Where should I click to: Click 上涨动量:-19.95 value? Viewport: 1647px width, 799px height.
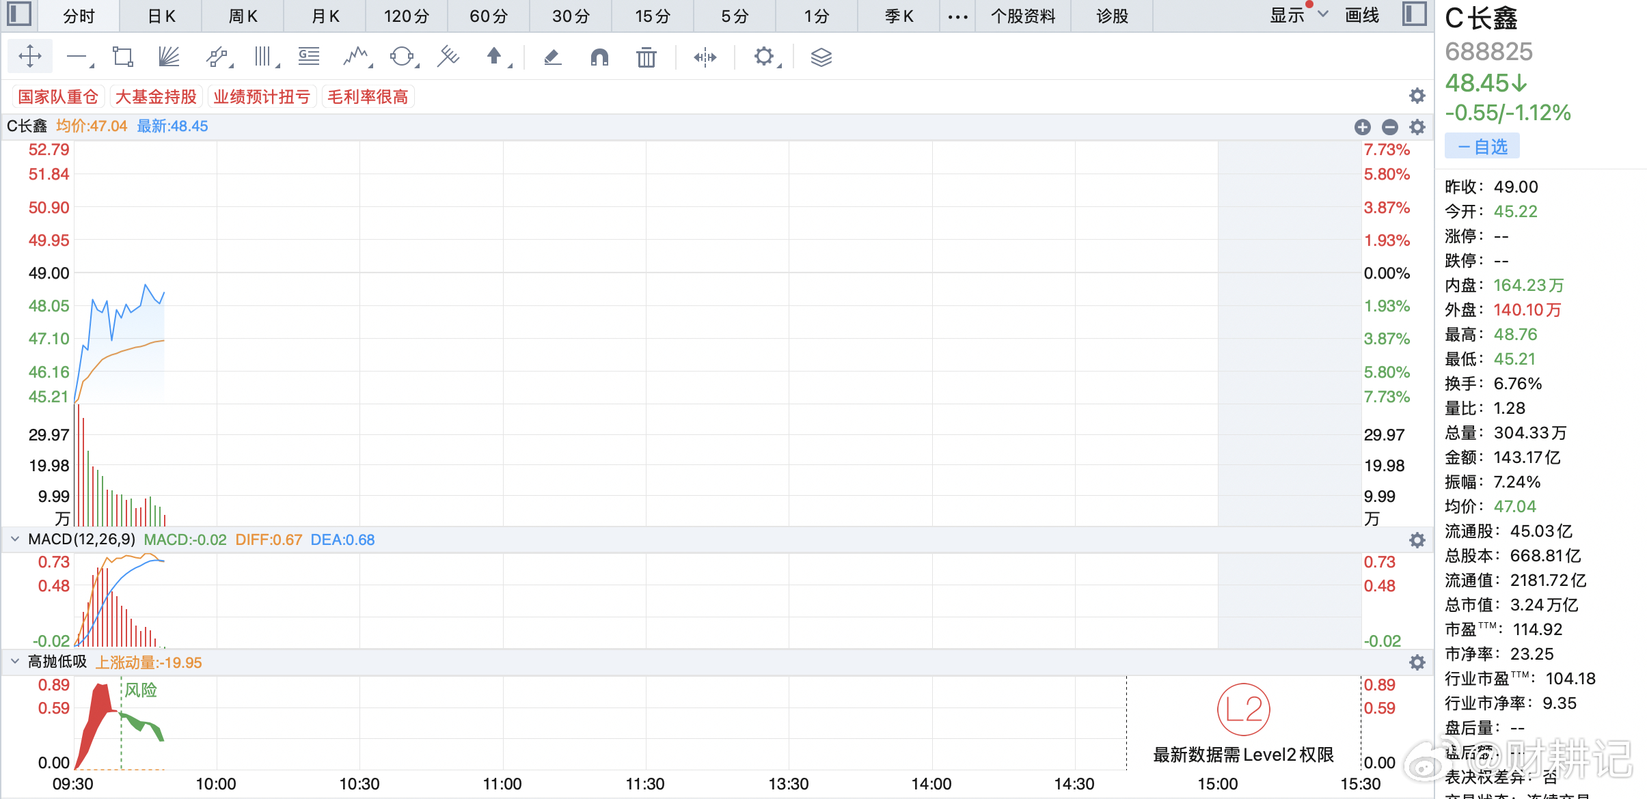(149, 662)
